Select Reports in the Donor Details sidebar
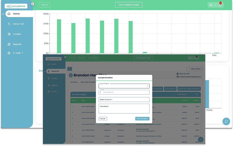The image size is (233, 146). point(54,86)
